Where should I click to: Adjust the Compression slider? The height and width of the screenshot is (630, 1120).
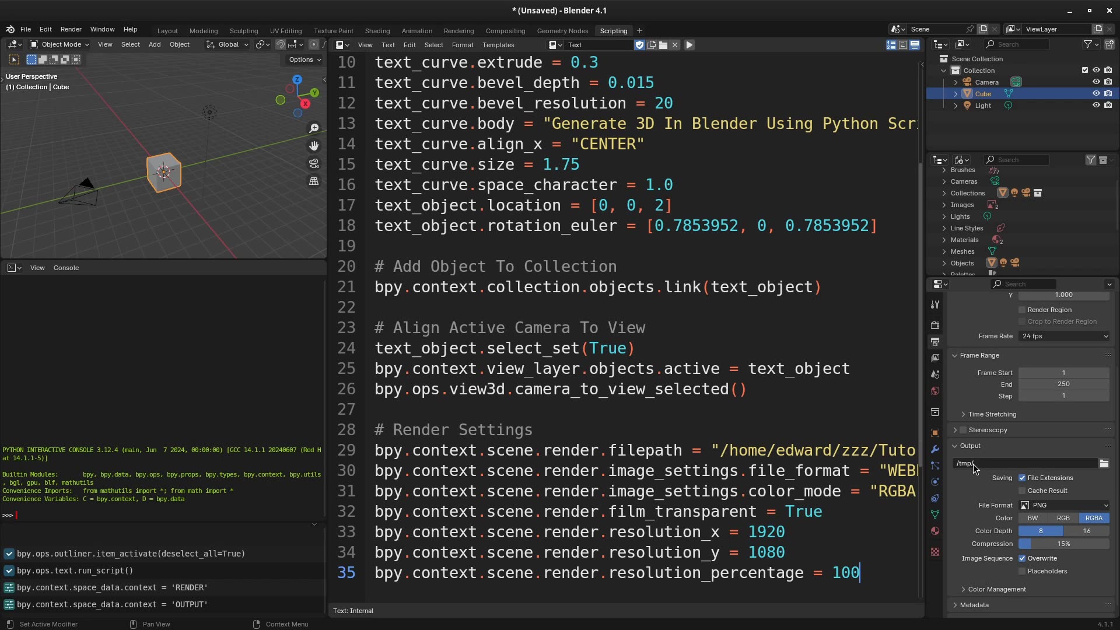(x=1063, y=544)
